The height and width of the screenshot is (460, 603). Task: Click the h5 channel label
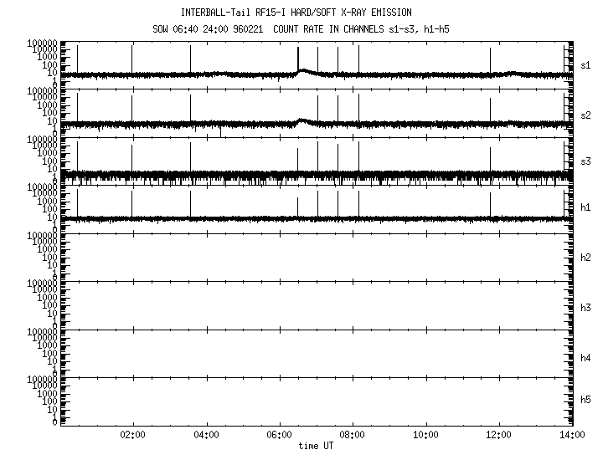click(585, 401)
